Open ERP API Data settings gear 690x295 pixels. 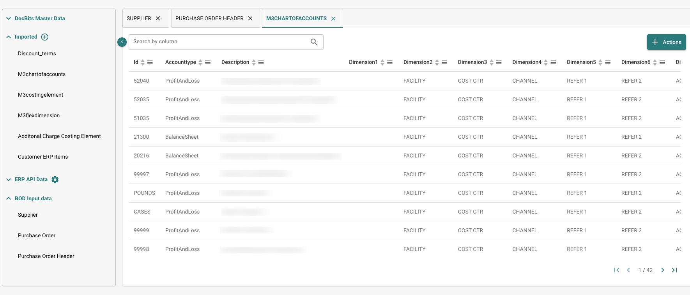[55, 180]
